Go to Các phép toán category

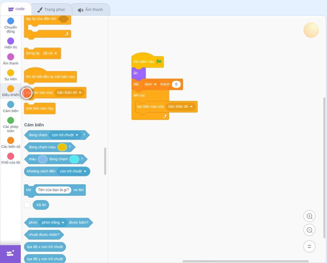[x=11, y=125]
